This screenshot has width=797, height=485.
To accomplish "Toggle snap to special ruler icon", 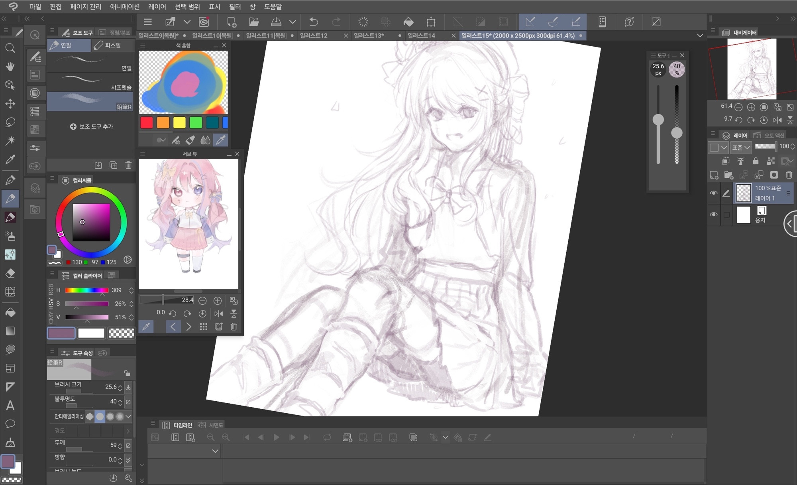I will 553,22.
